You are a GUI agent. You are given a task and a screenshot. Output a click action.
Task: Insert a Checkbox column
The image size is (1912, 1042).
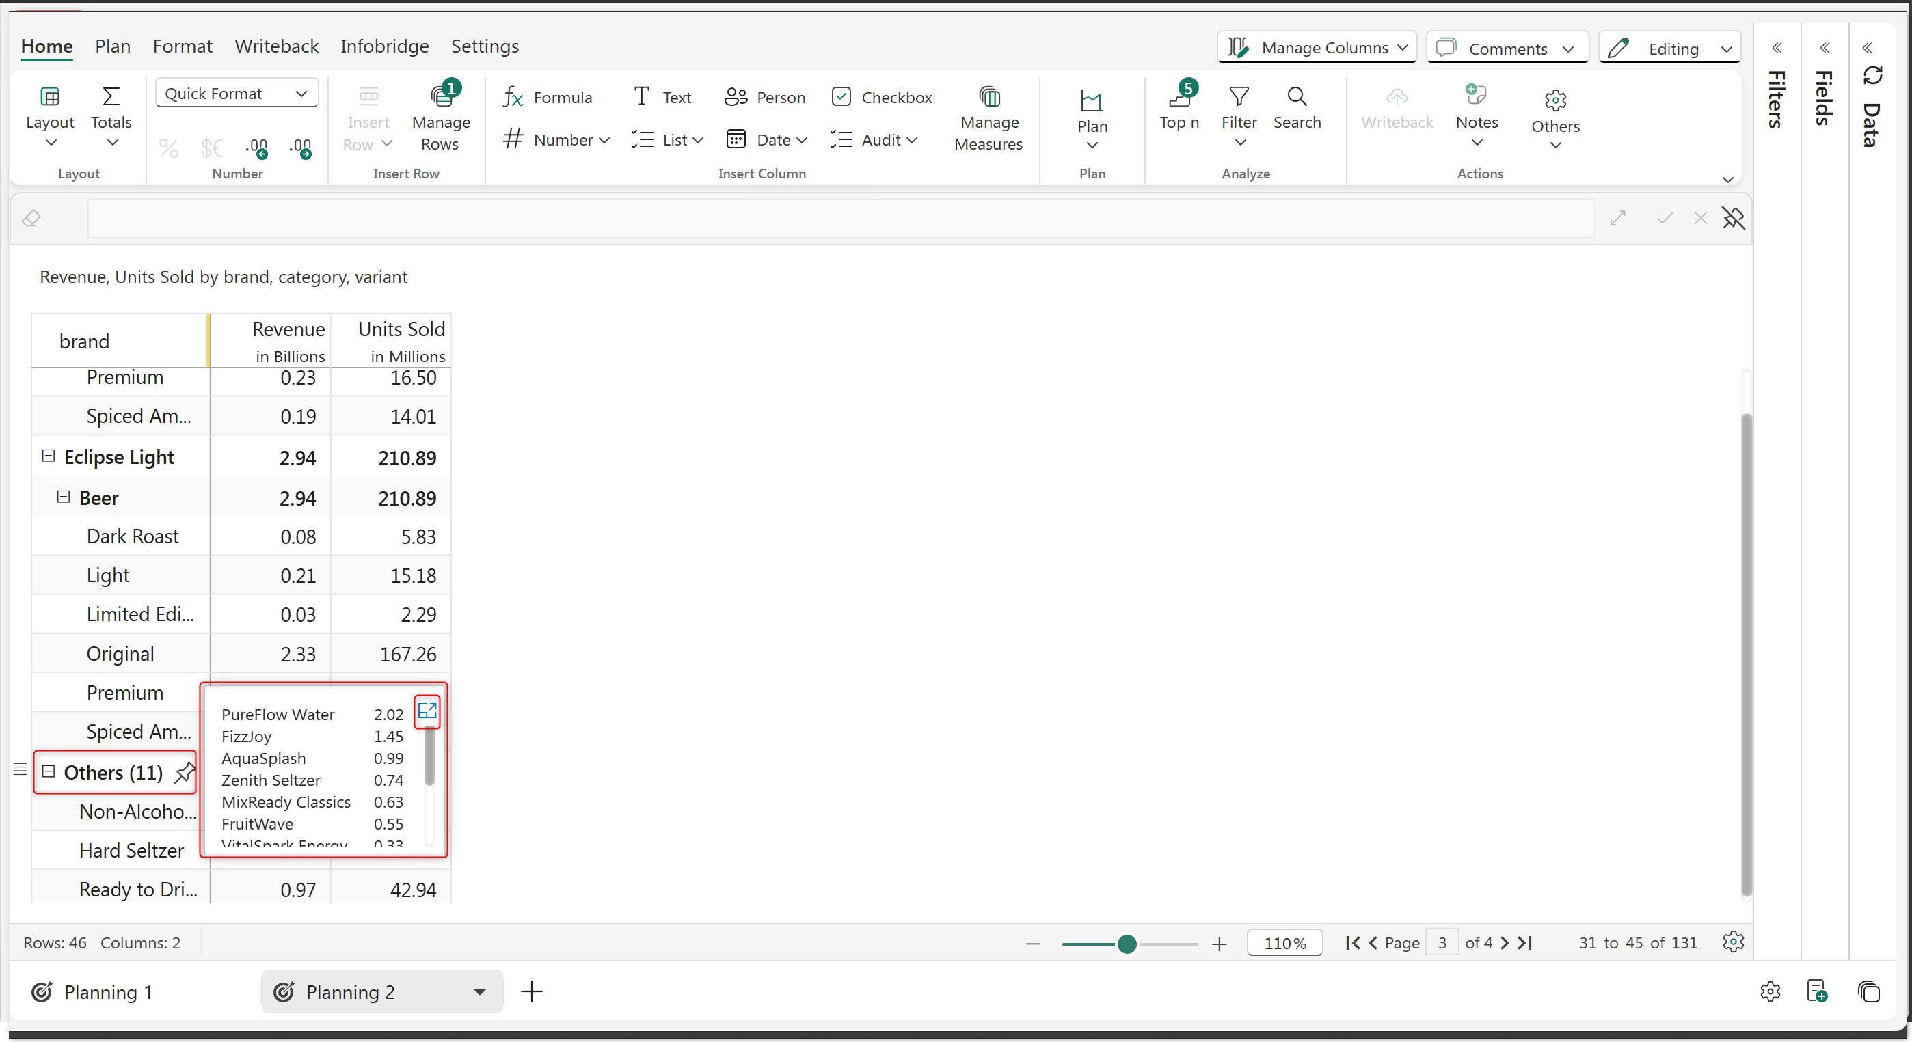point(881,97)
